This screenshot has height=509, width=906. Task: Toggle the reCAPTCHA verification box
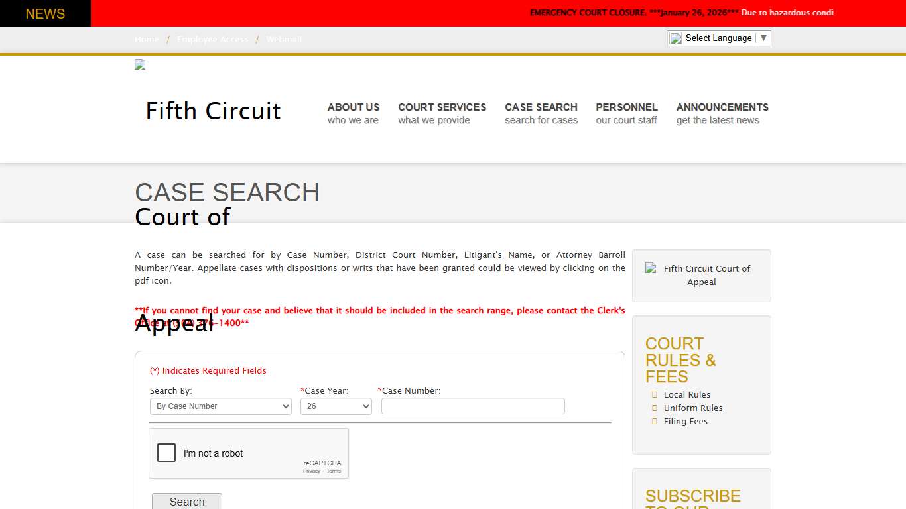pyautogui.click(x=166, y=453)
